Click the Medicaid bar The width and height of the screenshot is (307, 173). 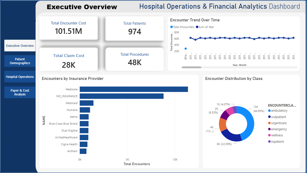point(86,103)
